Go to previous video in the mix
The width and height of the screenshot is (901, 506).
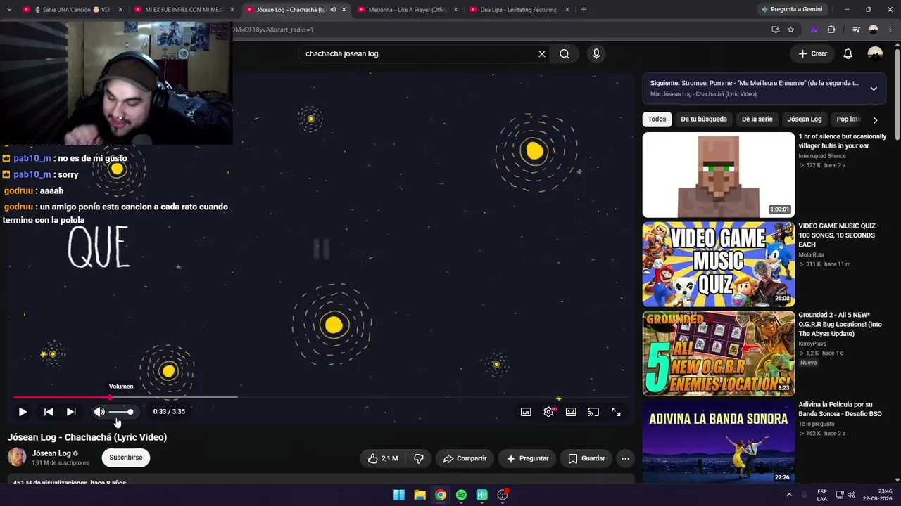(x=49, y=412)
